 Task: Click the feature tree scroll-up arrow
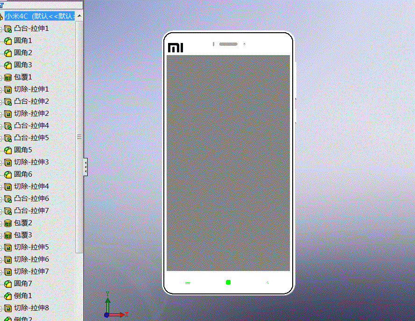coord(79,16)
